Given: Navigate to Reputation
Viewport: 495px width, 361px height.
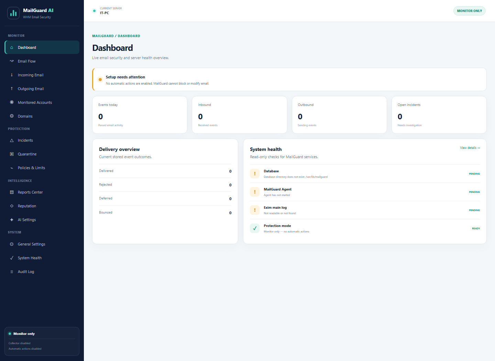Looking at the screenshot, I should click(42, 206).
